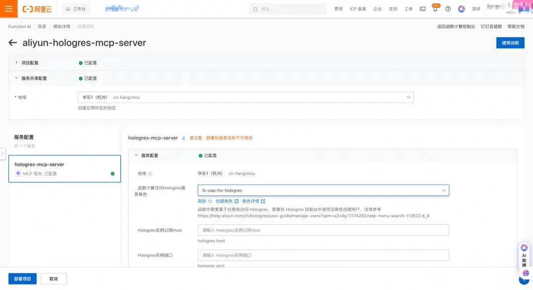This screenshot has width=533, height=290.
Task: Open the AI assistant icon in header
Action: click(461, 9)
